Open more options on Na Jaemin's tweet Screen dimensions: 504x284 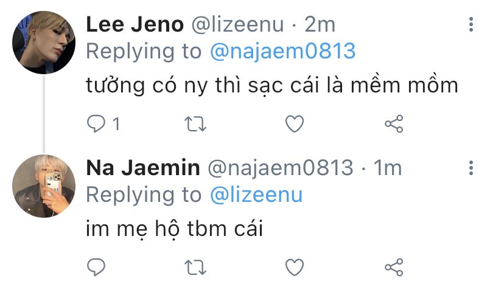pos(471,168)
